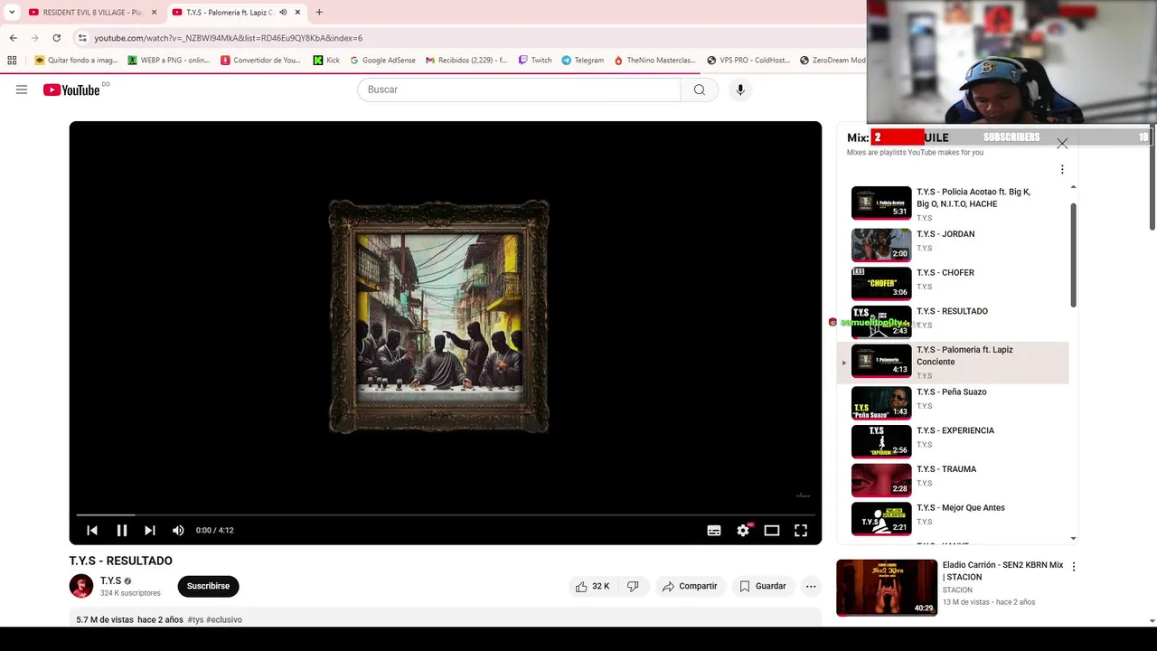Open player settings gear
The height and width of the screenshot is (651, 1157).
coord(743,531)
